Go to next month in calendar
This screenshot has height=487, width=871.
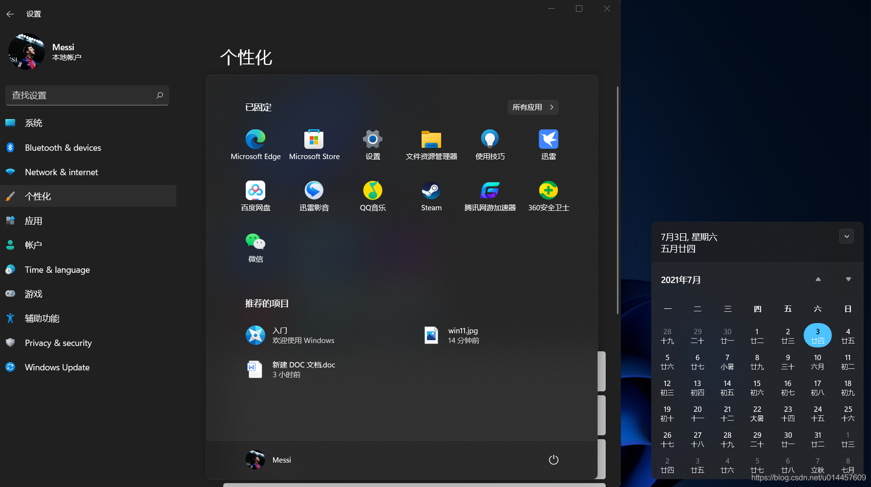coord(849,280)
